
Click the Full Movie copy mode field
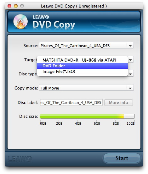tap(83, 88)
